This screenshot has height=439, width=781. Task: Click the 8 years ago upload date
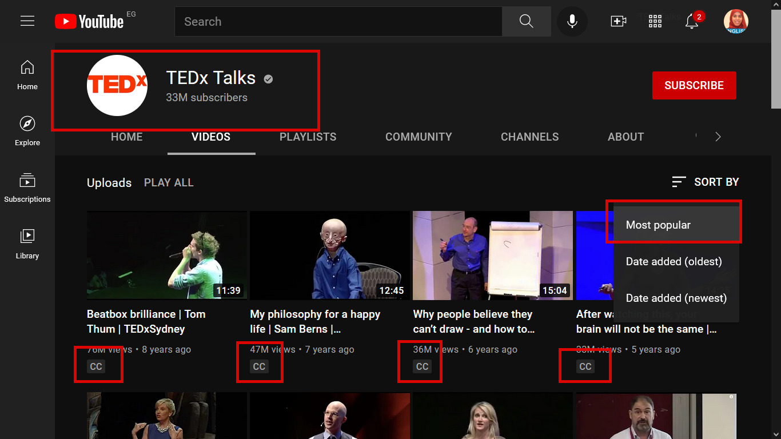tap(166, 349)
